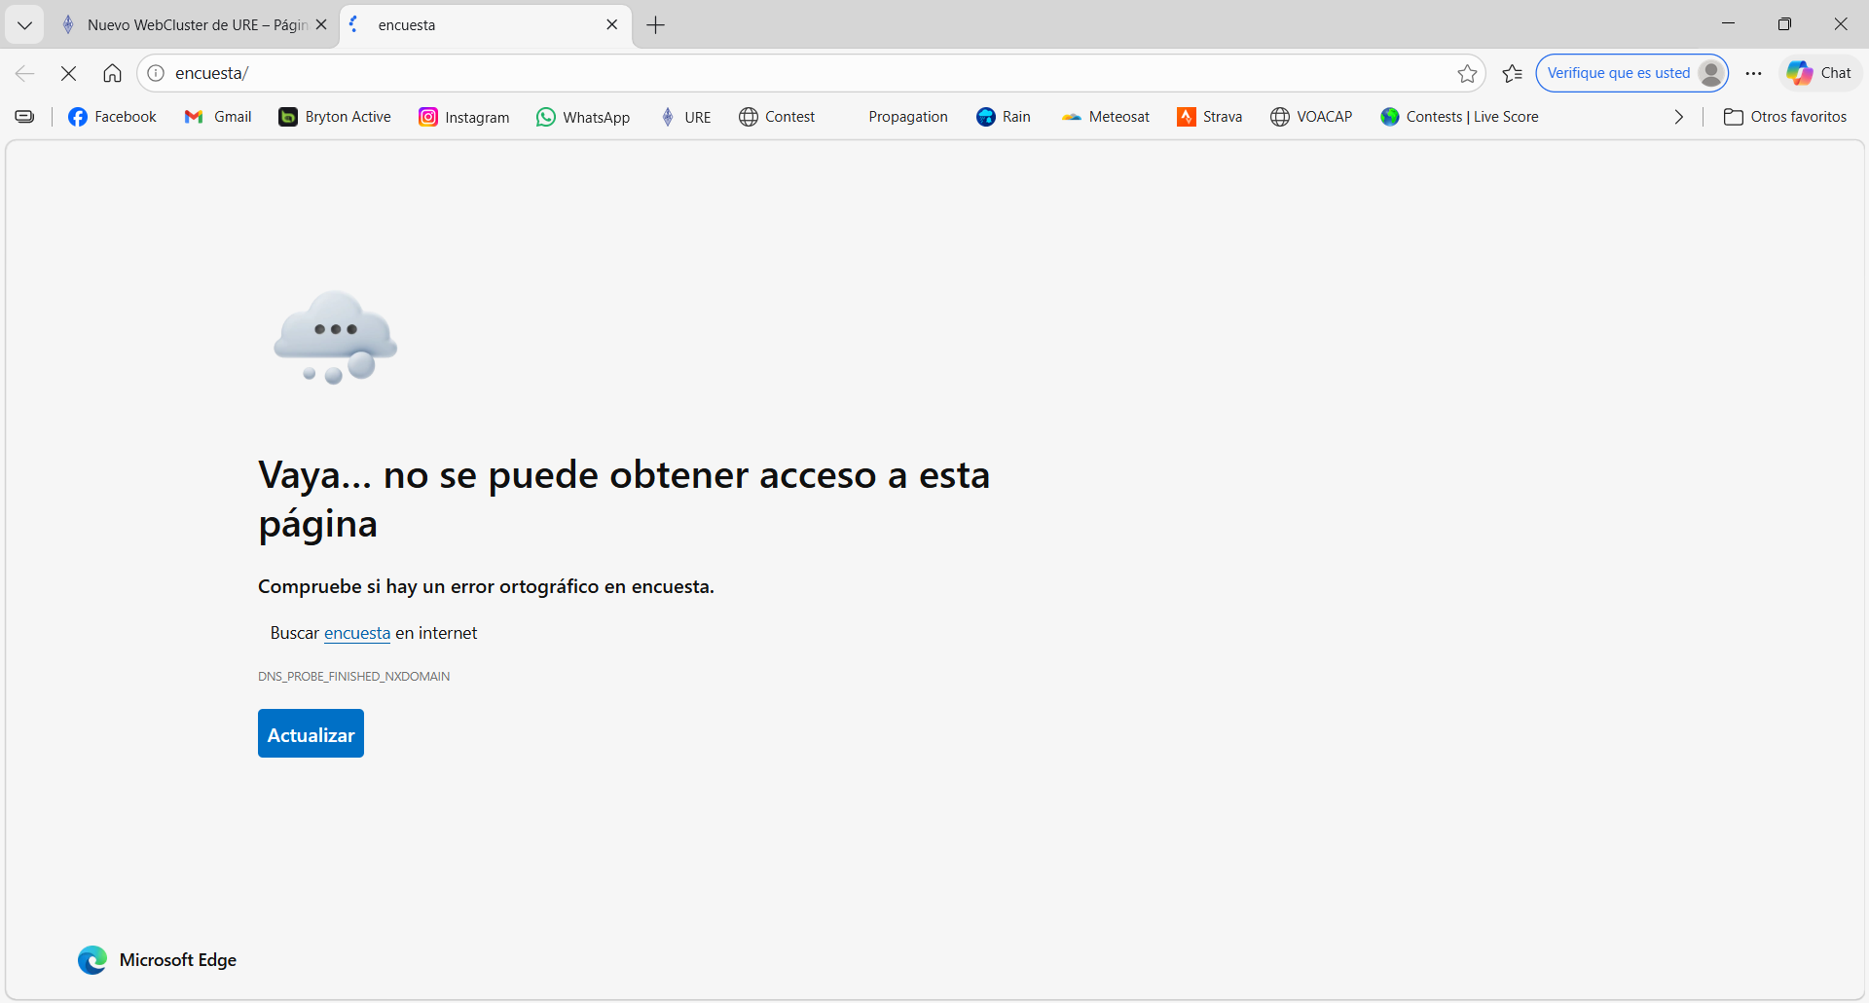The height and width of the screenshot is (1003, 1869).
Task: Expand the tab actions dropdown arrow
Action: pos(24,25)
